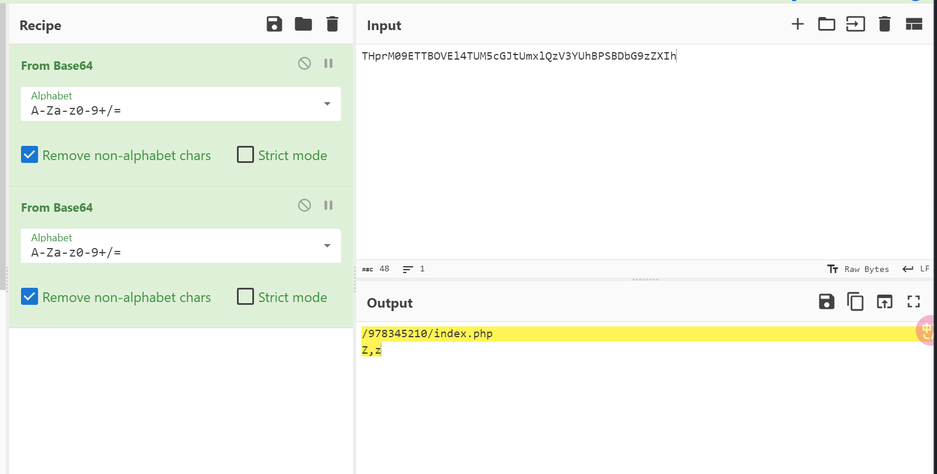
Task: Save output to file
Action: click(x=826, y=302)
